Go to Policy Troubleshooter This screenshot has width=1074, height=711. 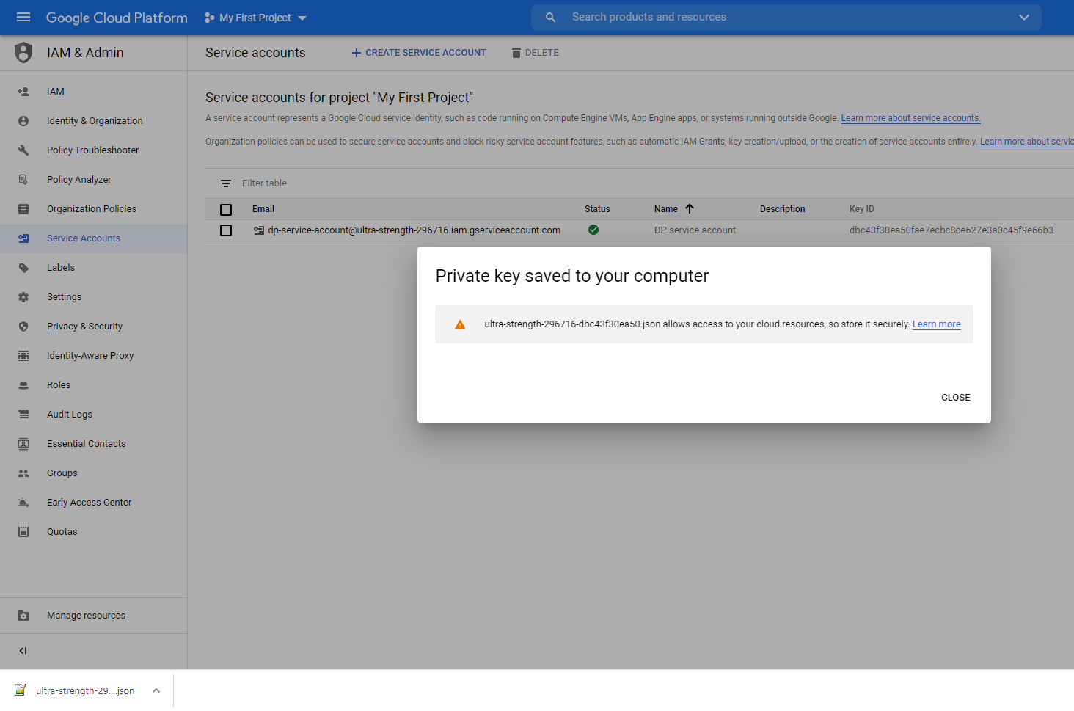92,150
